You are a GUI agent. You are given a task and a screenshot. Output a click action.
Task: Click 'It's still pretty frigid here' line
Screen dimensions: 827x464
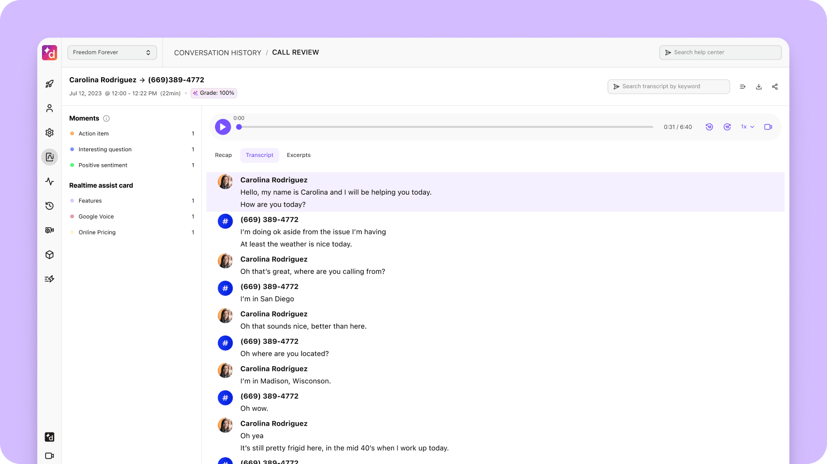[x=345, y=448]
